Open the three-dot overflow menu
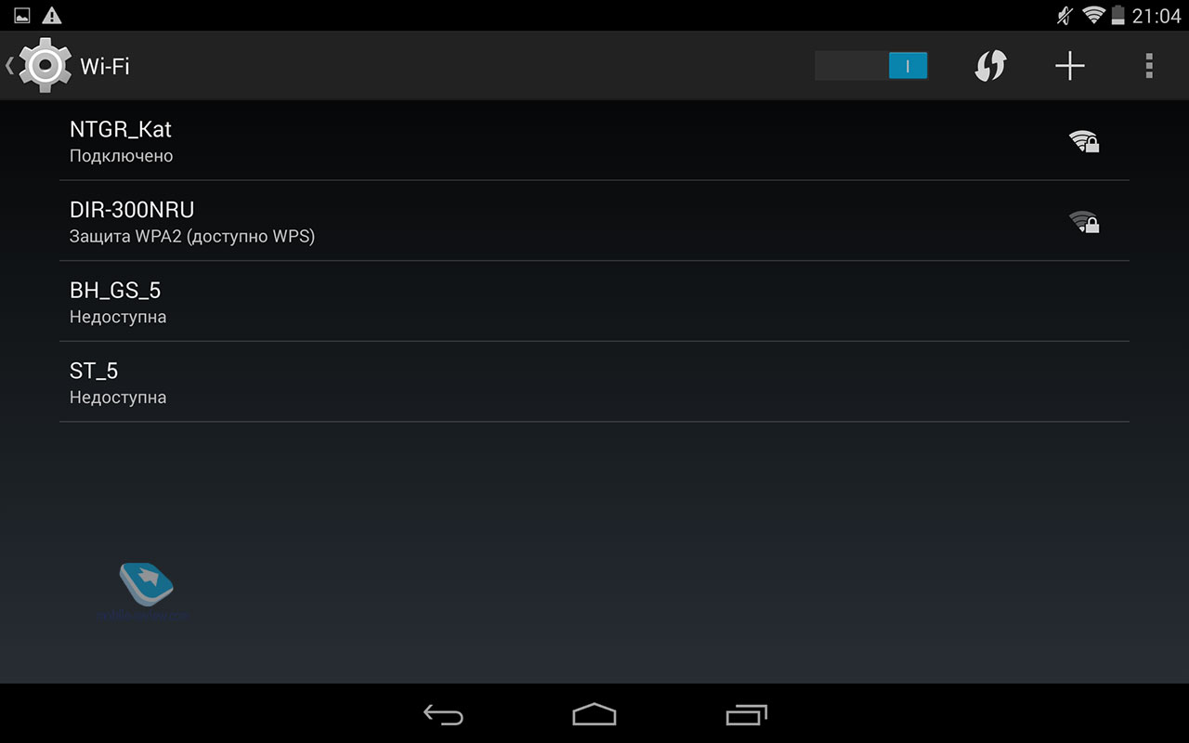 [1149, 66]
